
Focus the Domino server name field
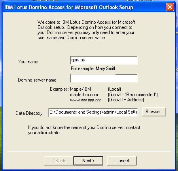click(x=104, y=78)
